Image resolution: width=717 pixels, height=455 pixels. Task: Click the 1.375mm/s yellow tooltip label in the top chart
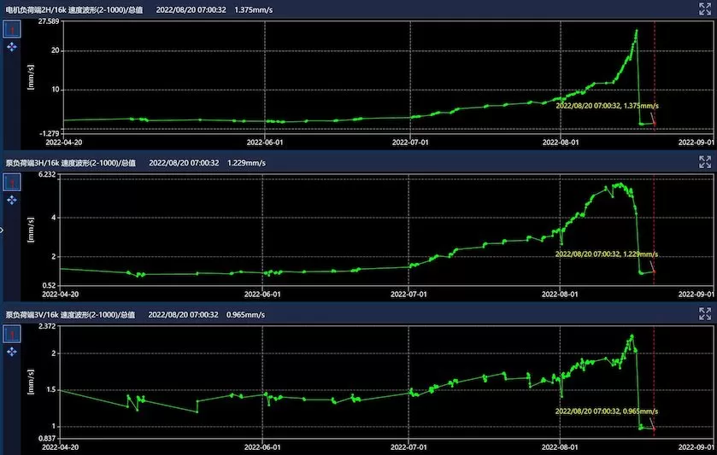(607, 106)
